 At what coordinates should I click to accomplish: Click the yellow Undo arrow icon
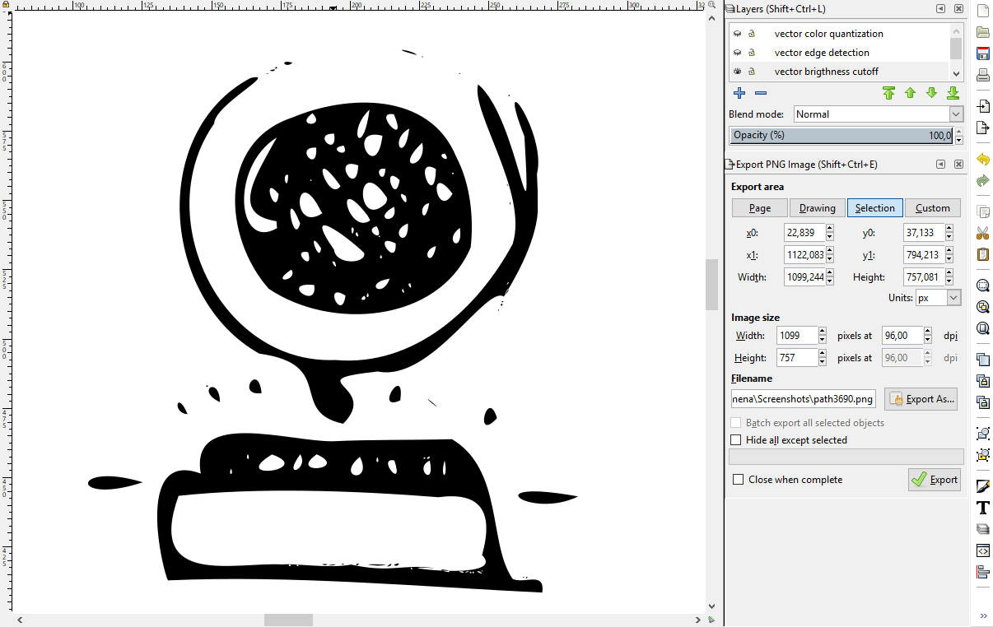[982, 159]
